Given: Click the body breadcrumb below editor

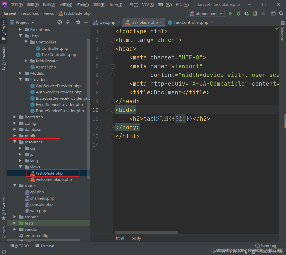Looking at the screenshot, I should (x=136, y=238).
